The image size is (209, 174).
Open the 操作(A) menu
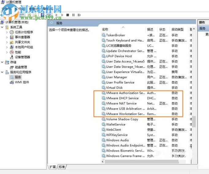point(20,9)
